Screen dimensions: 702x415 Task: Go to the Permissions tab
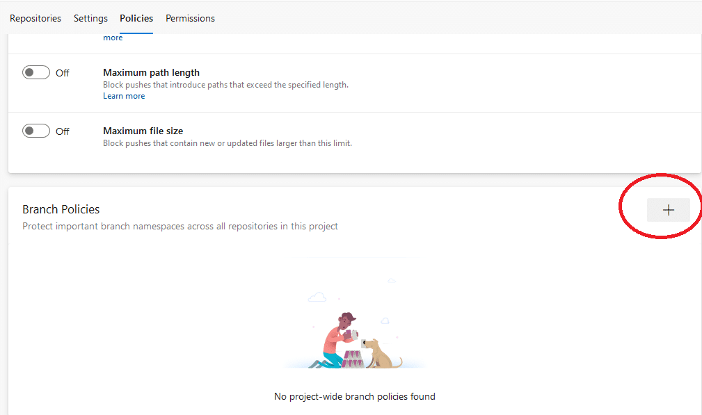click(190, 18)
